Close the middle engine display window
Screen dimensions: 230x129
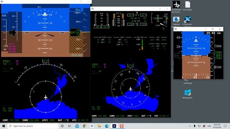click(167, 9)
